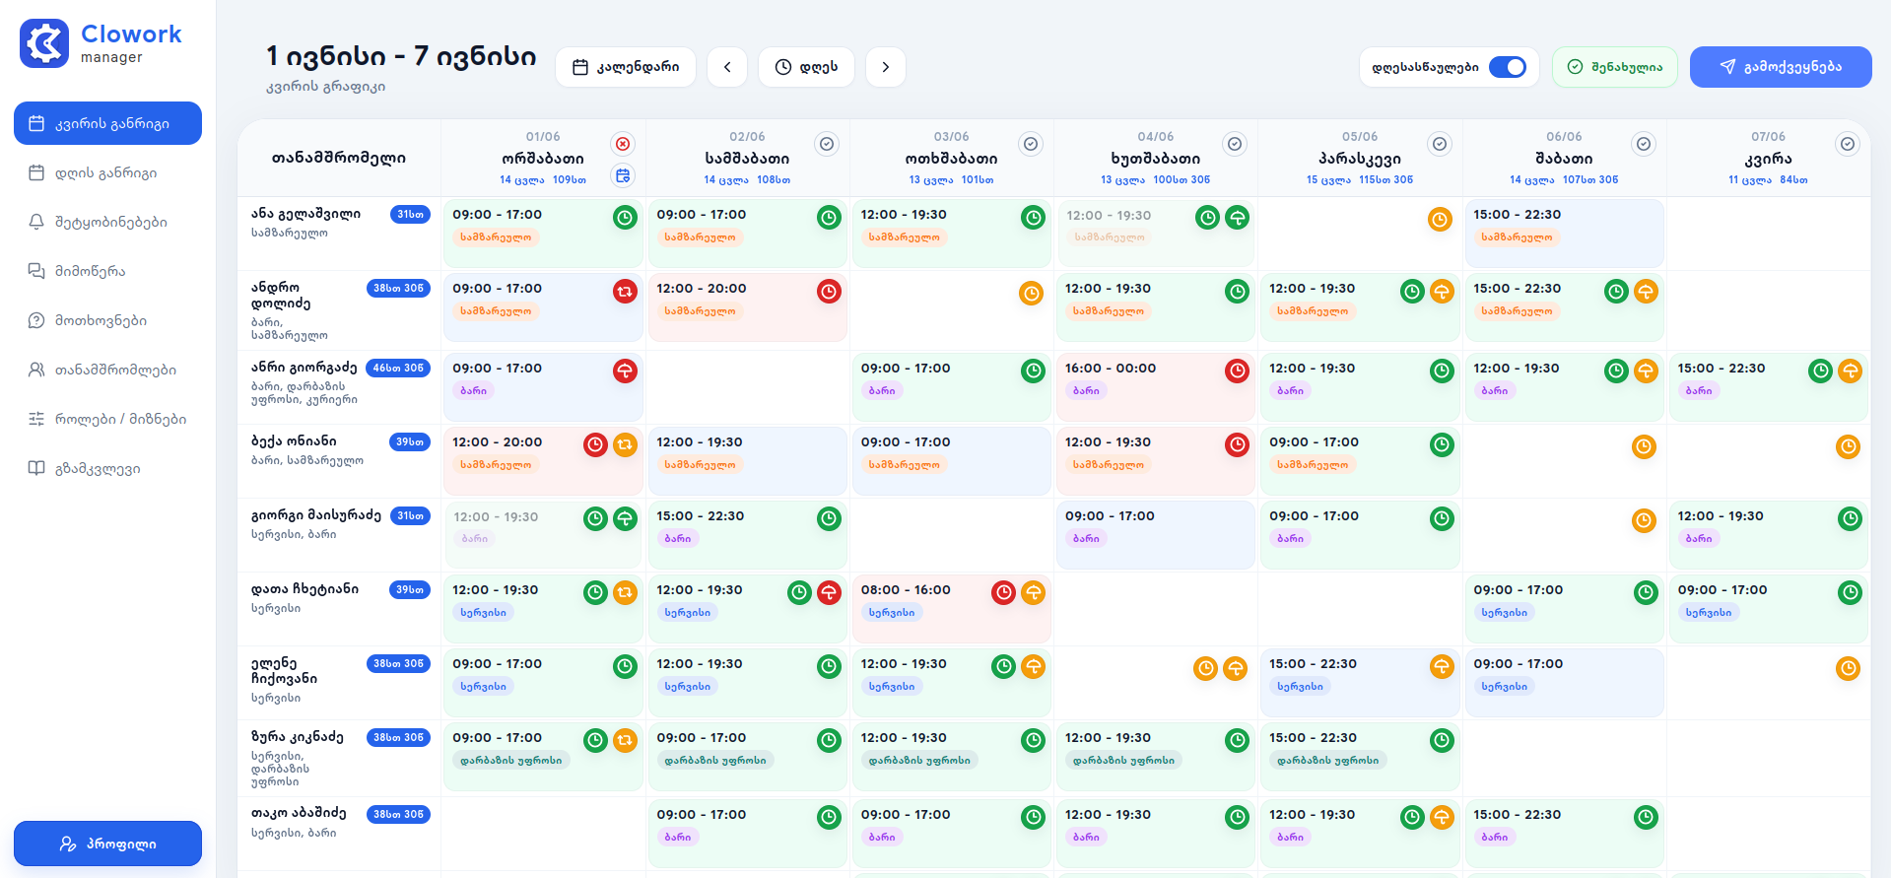Screen dimensions: 1891x878
Task: Click orange umbrella on თაკო აბაშიძე 05/06 shift
Action: coord(1442,817)
